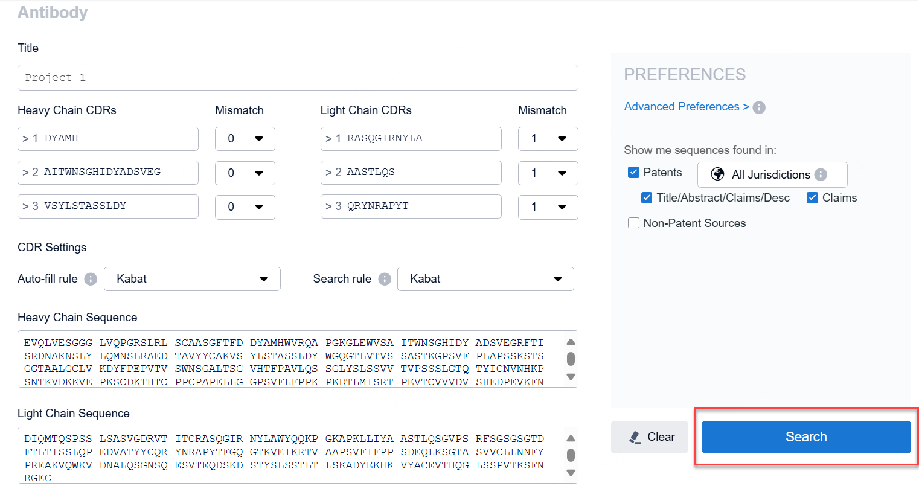Click Light Chain CDR 2 field AASTLQS

point(411,173)
